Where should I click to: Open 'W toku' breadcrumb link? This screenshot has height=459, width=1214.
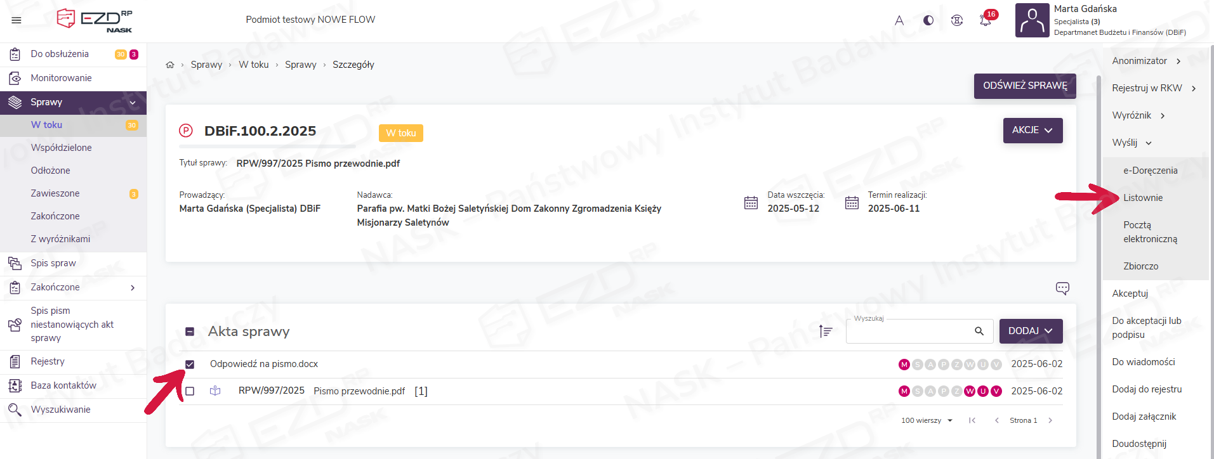click(x=254, y=65)
